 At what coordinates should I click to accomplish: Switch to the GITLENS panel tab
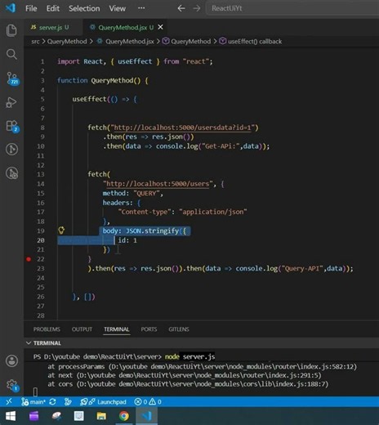tap(179, 329)
